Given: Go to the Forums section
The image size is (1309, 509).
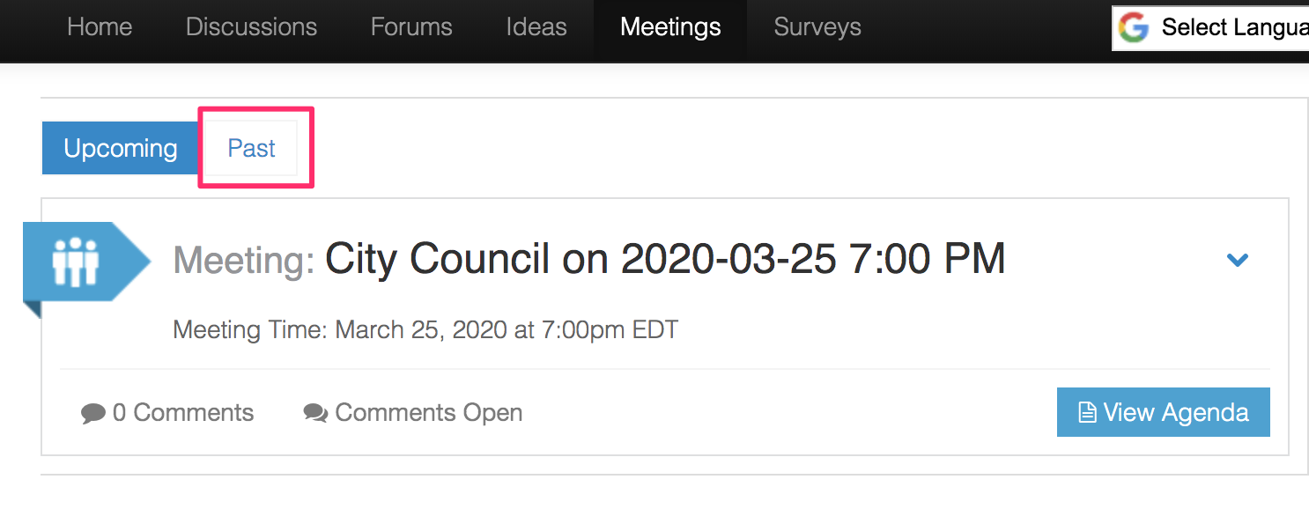Looking at the screenshot, I should pyautogui.click(x=410, y=26).
